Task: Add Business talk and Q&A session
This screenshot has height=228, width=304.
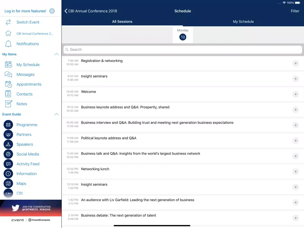Action: coord(295,156)
